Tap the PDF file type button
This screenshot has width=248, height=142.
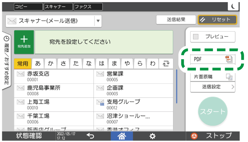click(213, 59)
